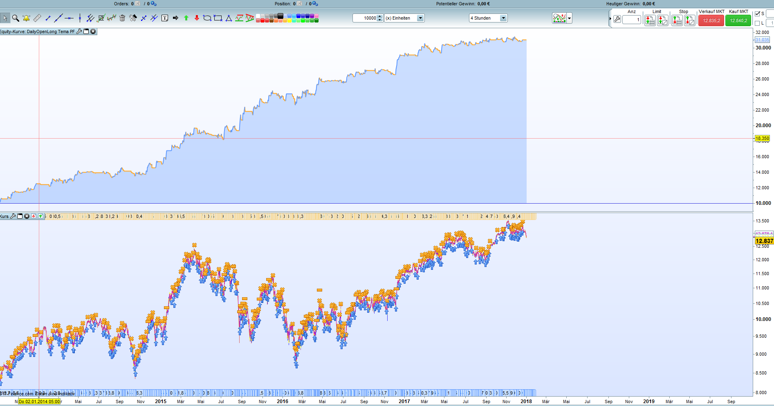This screenshot has height=406, width=774.
Task: Open Equity-Kurve panel wrench settings
Action: (x=79, y=31)
